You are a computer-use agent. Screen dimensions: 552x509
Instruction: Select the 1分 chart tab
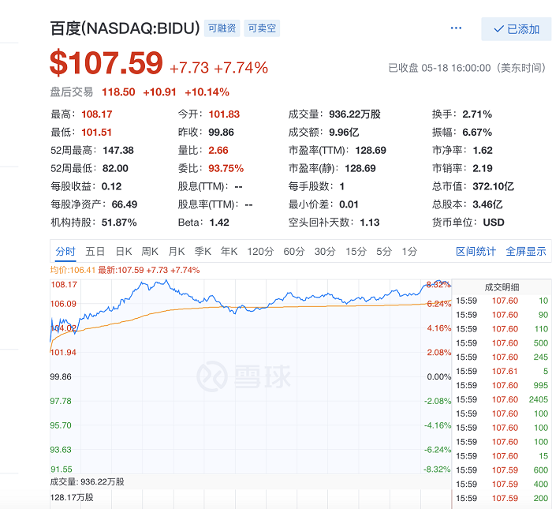(x=410, y=252)
